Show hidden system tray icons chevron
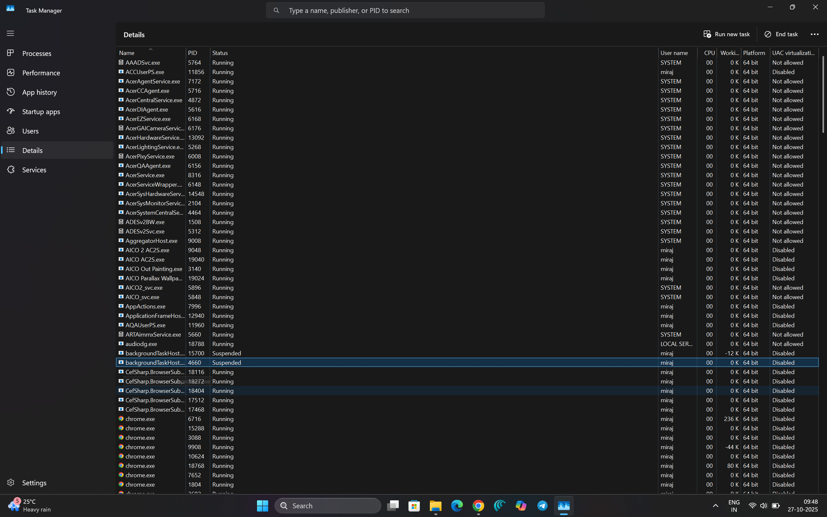This screenshot has width=827, height=517. pyautogui.click(x=715, y=505)
